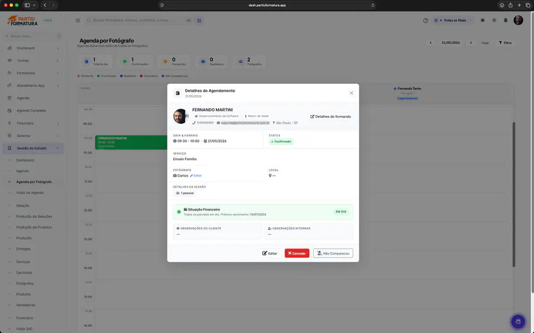The image size is (534, 333).
Task: Click the Partiu Formatura logo
Action: point(22,21)
